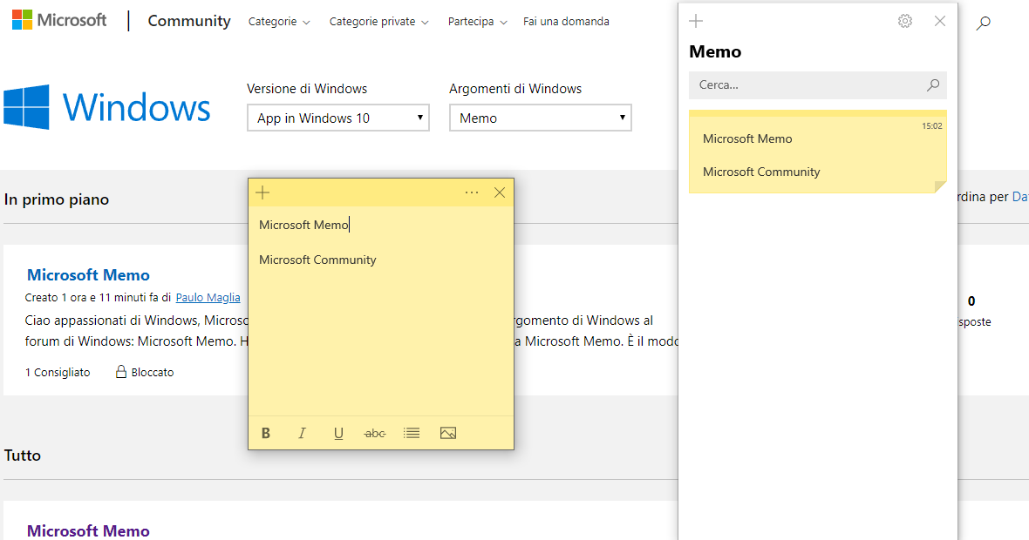Insert an image into the sticky note
The width and height of the screenshot is (1029, 540).
(447, 433)
